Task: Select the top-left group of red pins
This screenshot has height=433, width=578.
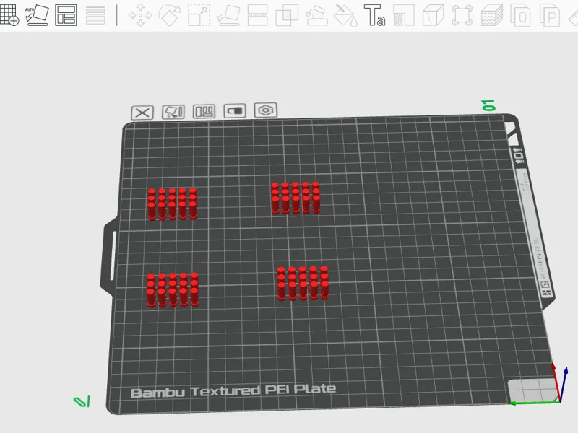Action: [x=172, y=204]
